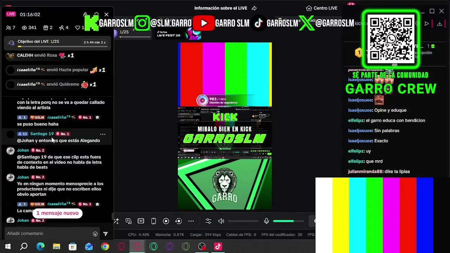This screenshot has height=253, width=450.
Task: Click 'isaeljosuee: Exacto' chat line
Action: click(368, 141)
